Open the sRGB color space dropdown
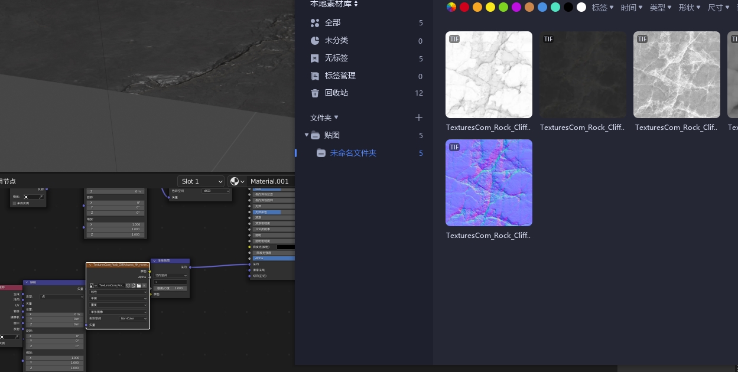The image size is (738, 372). [216, 191]
